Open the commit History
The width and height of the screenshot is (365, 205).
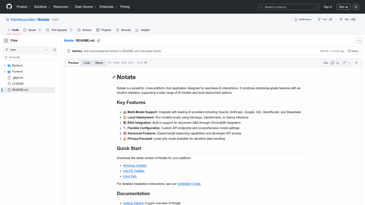pyautogui.click(x=353, y=51)
